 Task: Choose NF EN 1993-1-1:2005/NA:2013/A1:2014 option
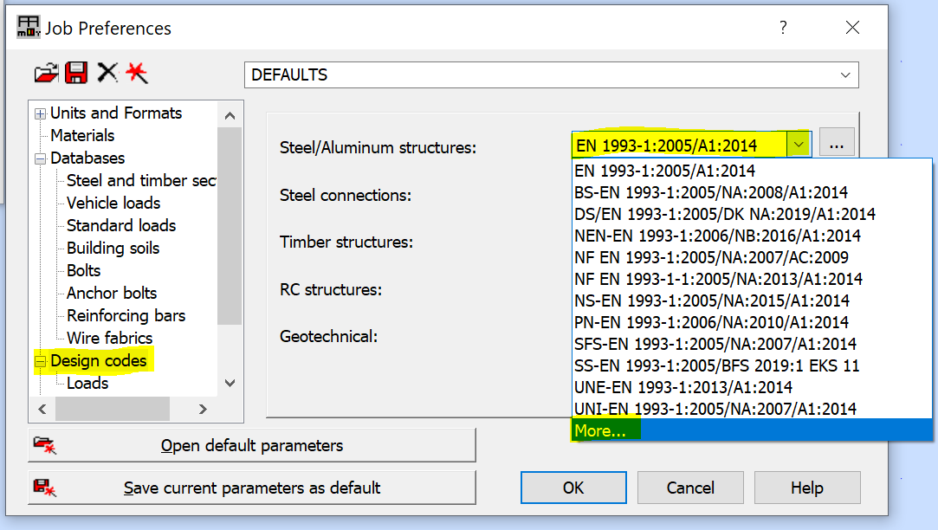click(x=752, y=279)
